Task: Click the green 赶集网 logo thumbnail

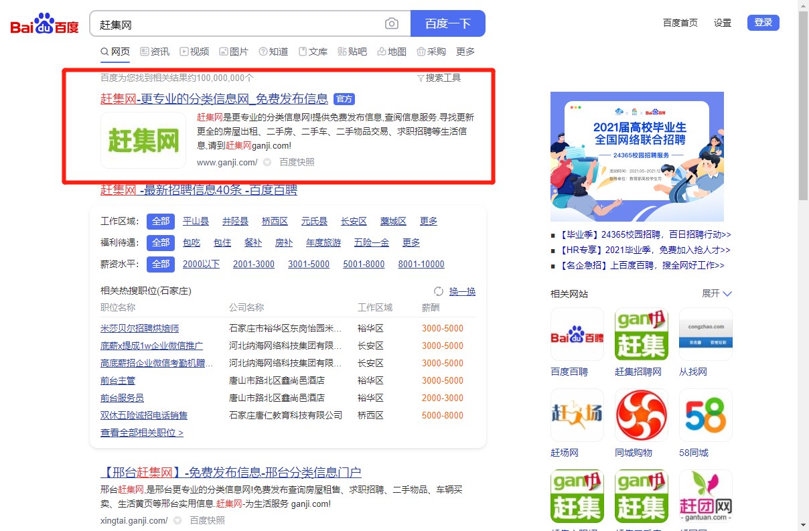Action: pyautogui.click(x=143, y=140)
